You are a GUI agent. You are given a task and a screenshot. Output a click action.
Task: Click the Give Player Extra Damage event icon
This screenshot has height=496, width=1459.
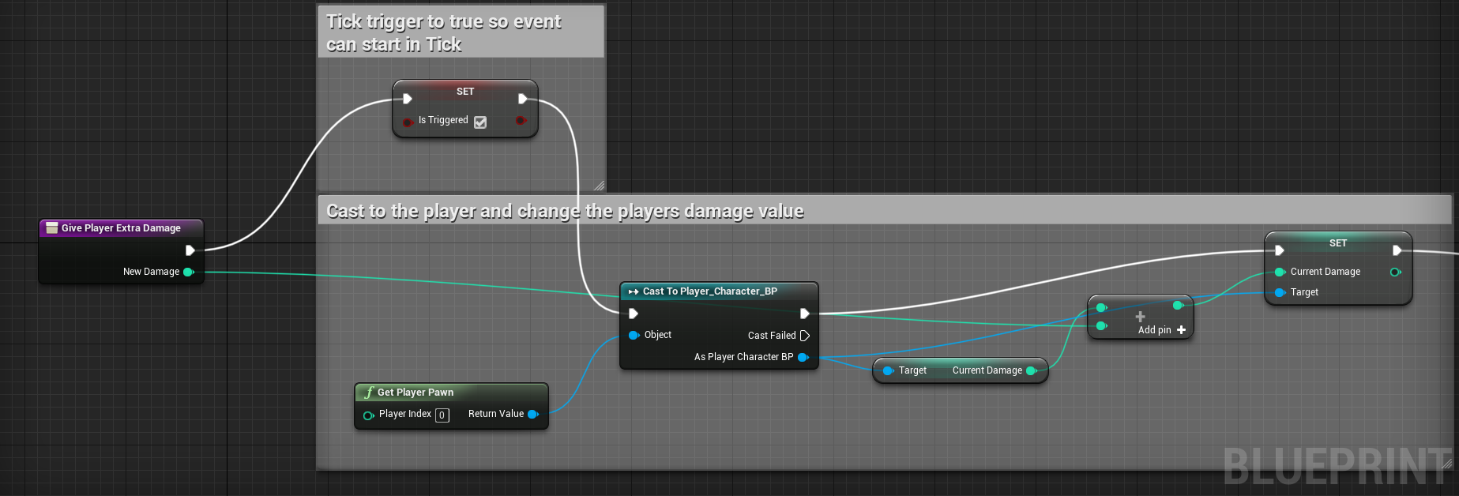point(52,228)
